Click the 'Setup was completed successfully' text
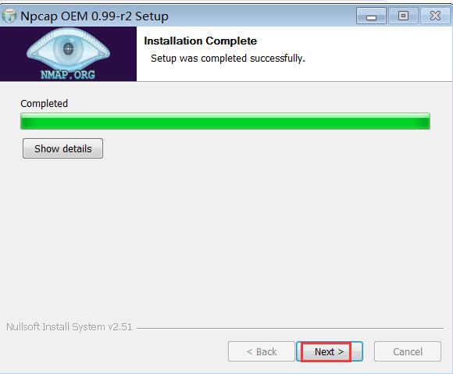The image size is (453, 374). pos(228,59)
